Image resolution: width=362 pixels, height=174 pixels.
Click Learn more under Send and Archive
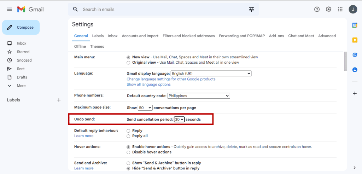click(x=84, y=168)
